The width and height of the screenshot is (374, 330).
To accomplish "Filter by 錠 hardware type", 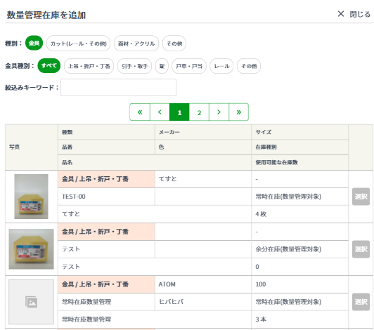I will point(162,66).
